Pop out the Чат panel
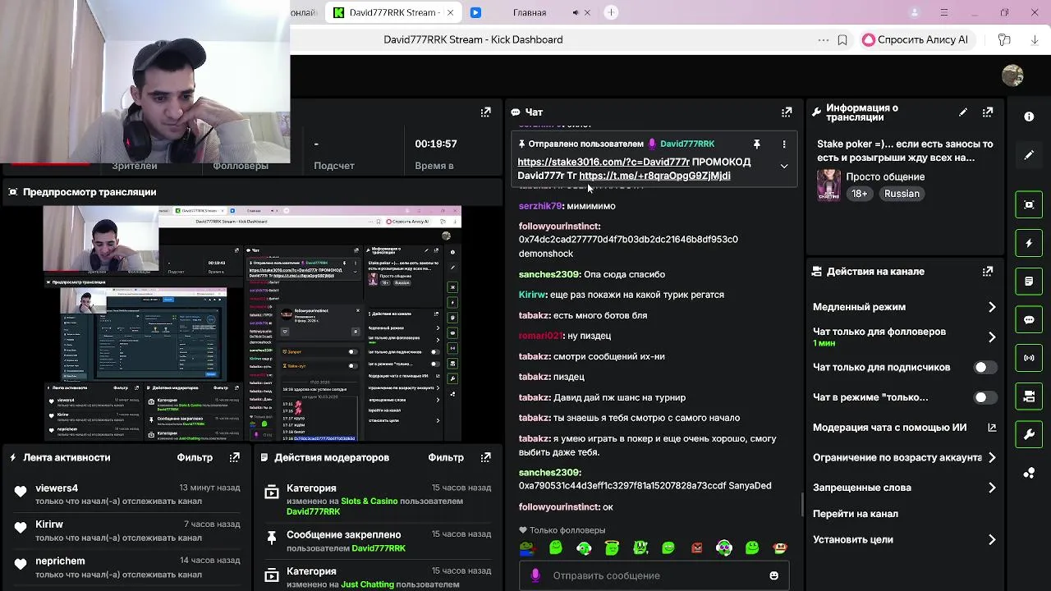The height and width of the screenshot is (591, 1051). (787, 112)
